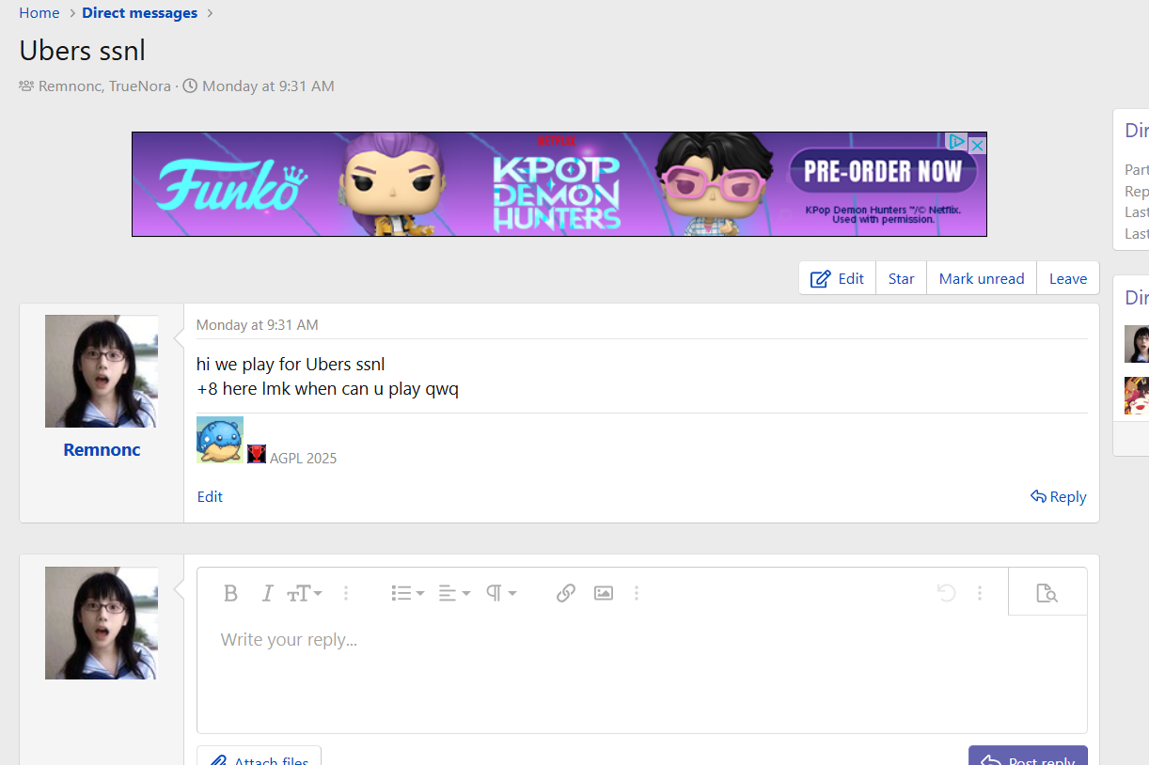1149x765 pixels.
Task: Click Reply link on Remnonc's message
Action: (x=1059, y=496)
